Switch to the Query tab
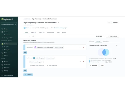Image resolution: width=125 pixels, height=94 pixels. 26,33
